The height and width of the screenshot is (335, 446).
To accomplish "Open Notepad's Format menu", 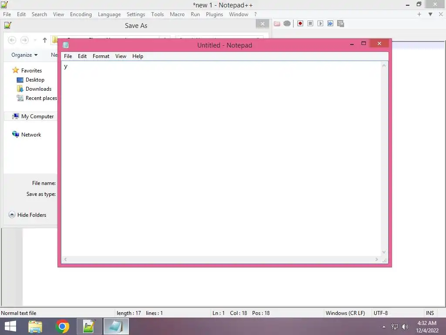I will tap(101, 56).
